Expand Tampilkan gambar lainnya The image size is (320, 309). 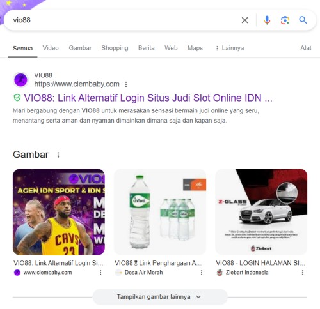(x=160, y=297)
